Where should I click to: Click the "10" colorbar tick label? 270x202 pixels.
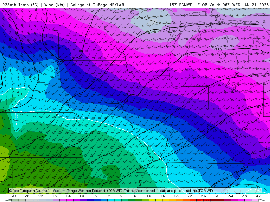tap(149, 196)
